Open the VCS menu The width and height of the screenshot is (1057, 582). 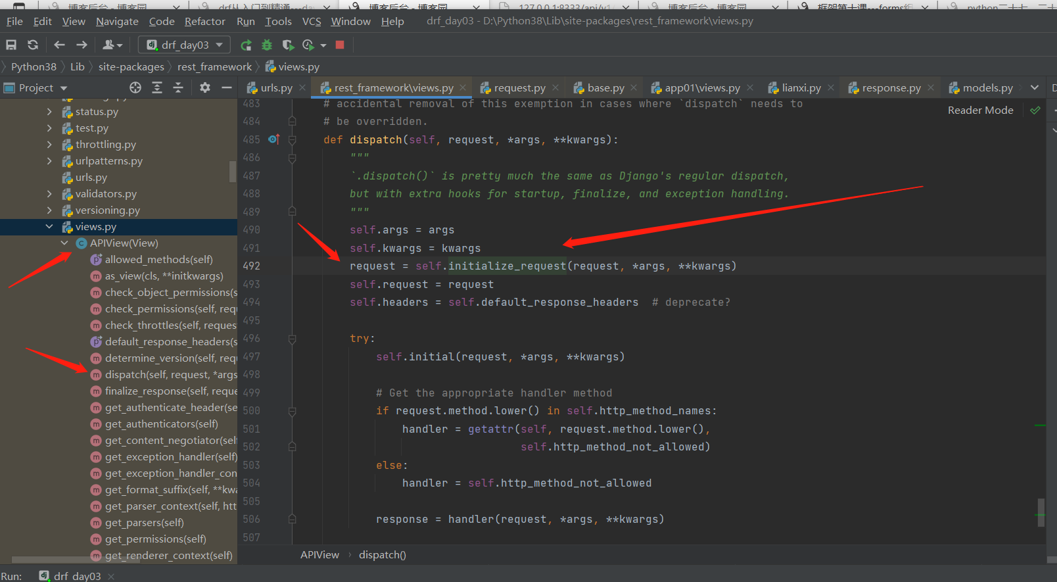coord(312,21)
